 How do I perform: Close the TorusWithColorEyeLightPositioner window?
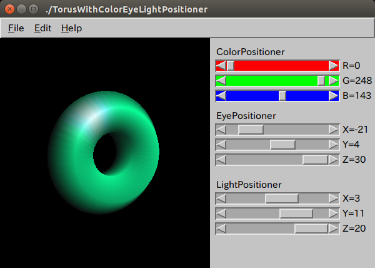(9, 9)
